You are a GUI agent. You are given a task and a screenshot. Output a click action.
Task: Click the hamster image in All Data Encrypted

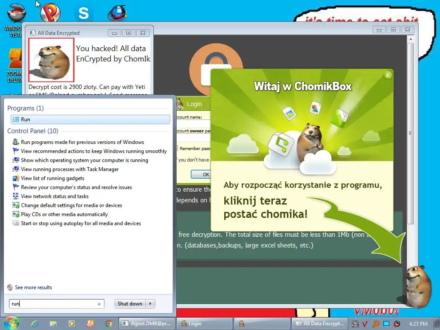52,60
